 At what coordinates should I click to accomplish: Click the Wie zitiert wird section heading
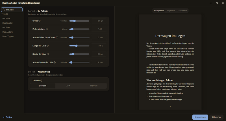pos(44,72)
